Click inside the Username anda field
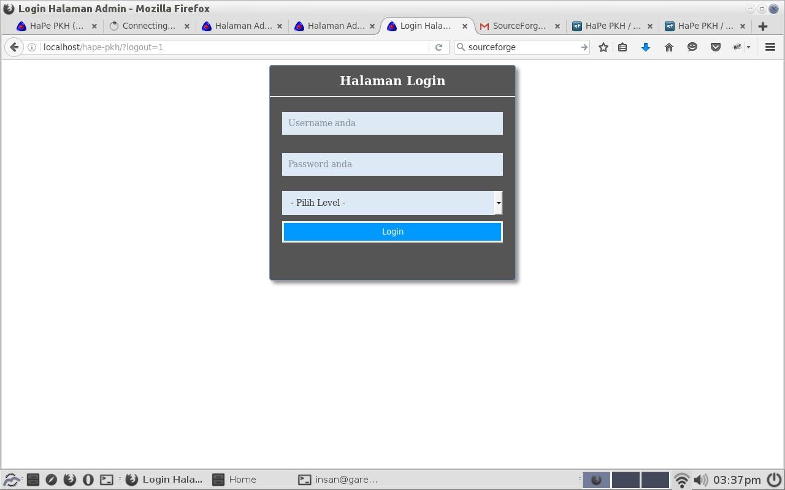The height and width of the screenshot is (490, 785). coord(392,123)
